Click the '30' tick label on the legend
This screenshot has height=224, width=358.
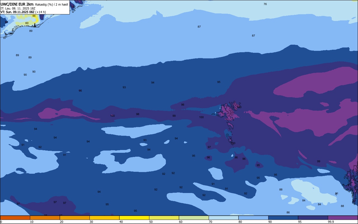tap(91, 222)
